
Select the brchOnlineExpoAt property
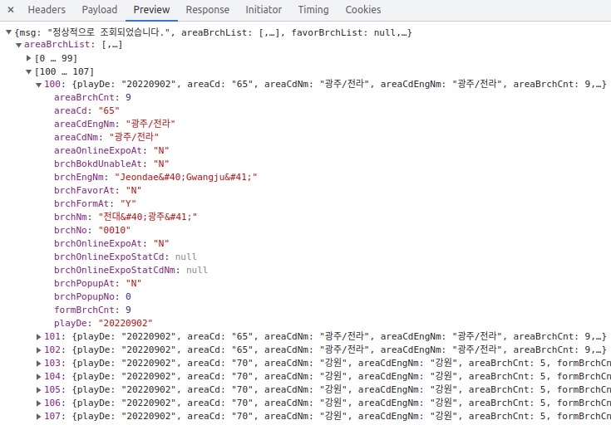[111, 243]
